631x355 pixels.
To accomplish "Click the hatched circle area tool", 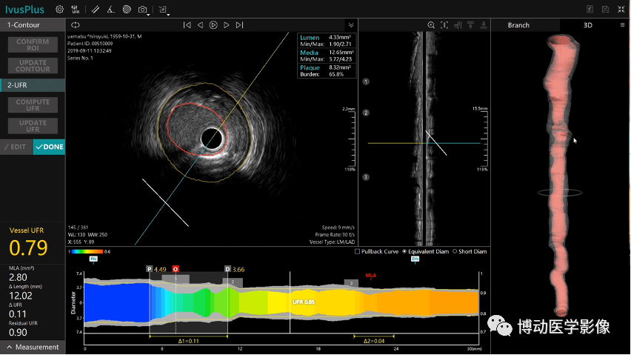I will 127,10.
